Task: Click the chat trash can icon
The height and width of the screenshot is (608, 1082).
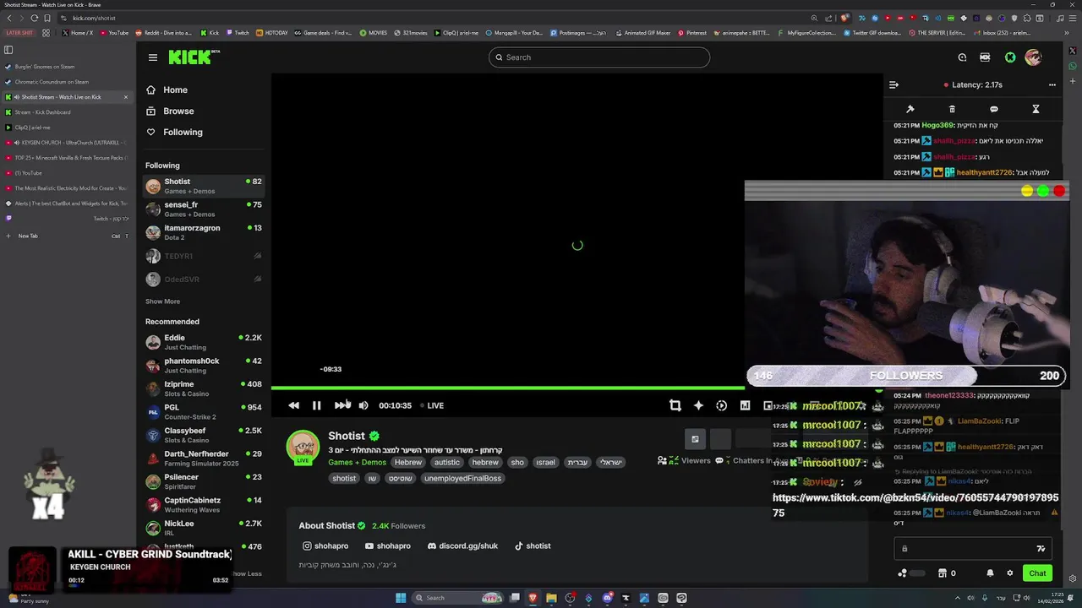Action: [x=952, y=109]
